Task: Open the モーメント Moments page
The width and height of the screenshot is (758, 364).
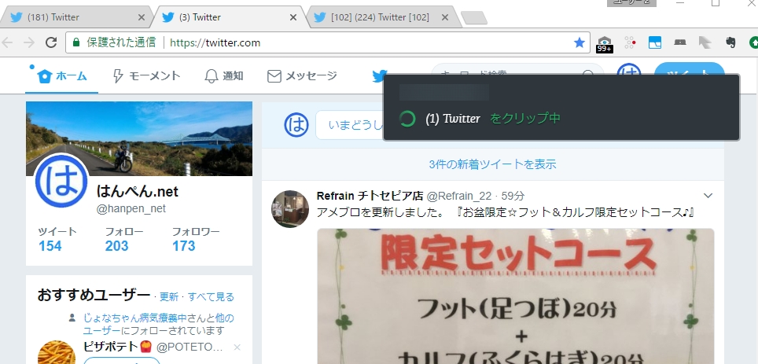Action: pyautogui.click(x=146, y=76)
